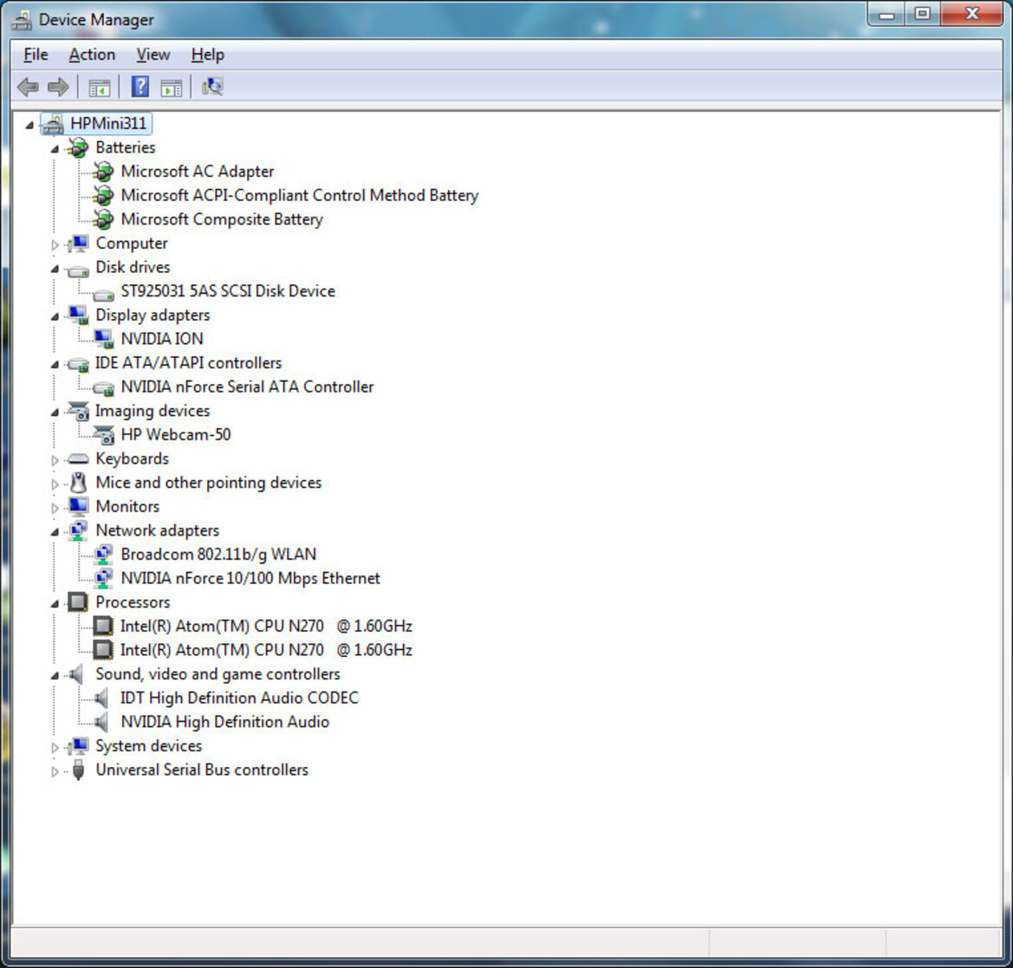The height and width of the screenshot is (968, 1013).
Task: Click the System devices category icon
Action: click(78, 745)
